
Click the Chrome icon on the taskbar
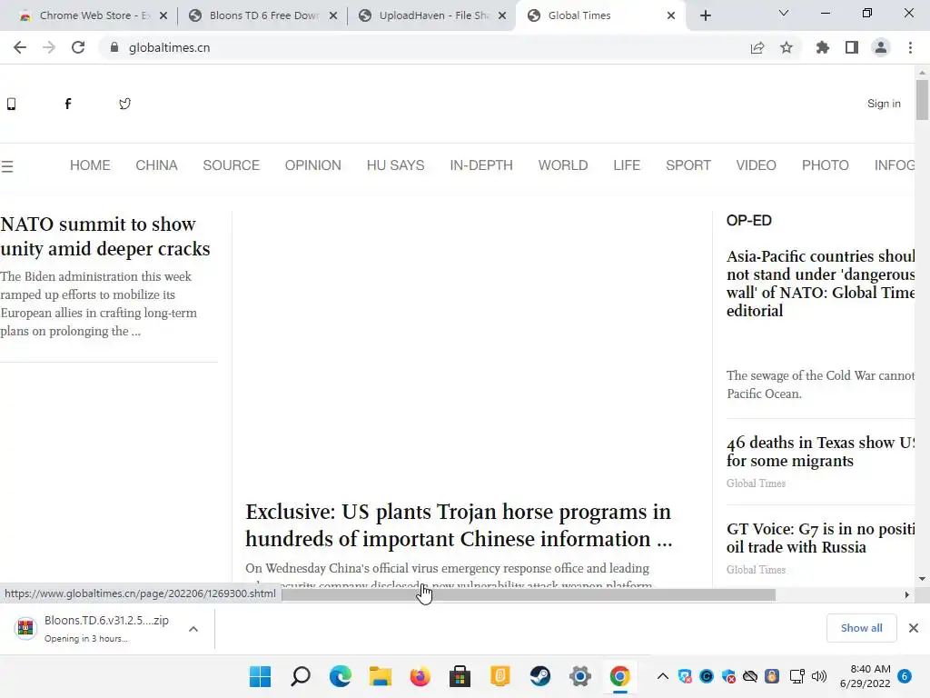click(x=619, y=676)
